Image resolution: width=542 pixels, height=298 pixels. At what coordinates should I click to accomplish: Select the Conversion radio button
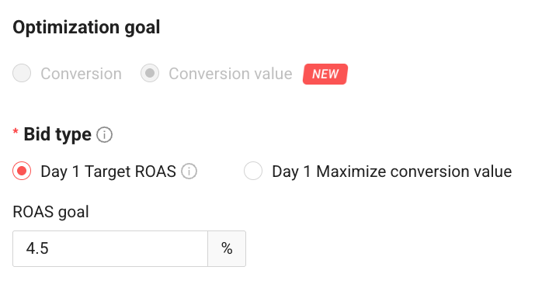tap(22, 73)
